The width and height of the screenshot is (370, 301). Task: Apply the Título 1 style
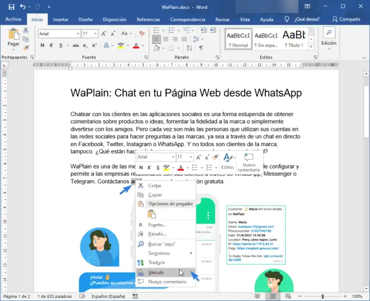point(294,39)
